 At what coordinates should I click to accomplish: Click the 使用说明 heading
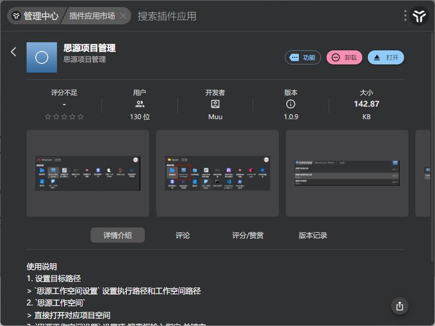(x=42, y=266)
